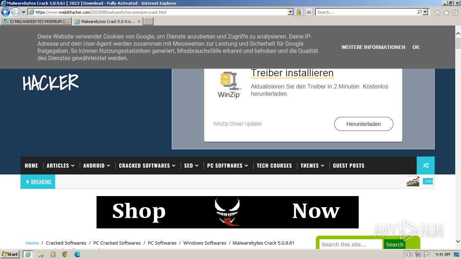Follow the Windows Softwares breadcrumb
This screenshot has height=259, width=461.
pyautogui.click(x=205, y=243)
